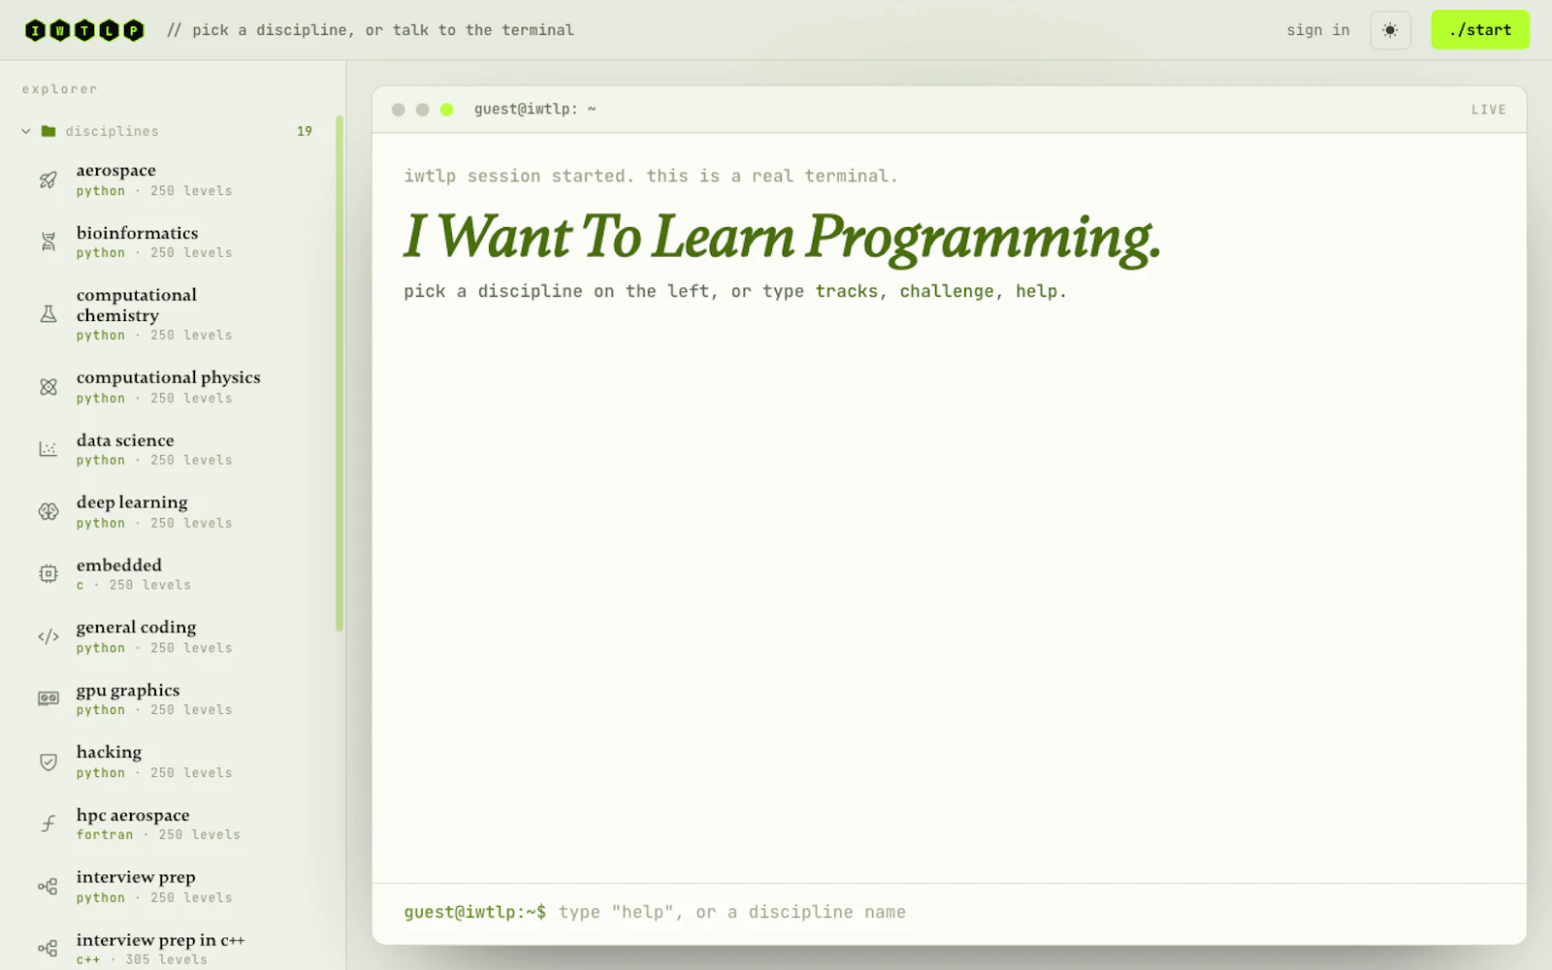
Task: Collapse the disciplines folder chevron
Action: (x=26, y=131)
